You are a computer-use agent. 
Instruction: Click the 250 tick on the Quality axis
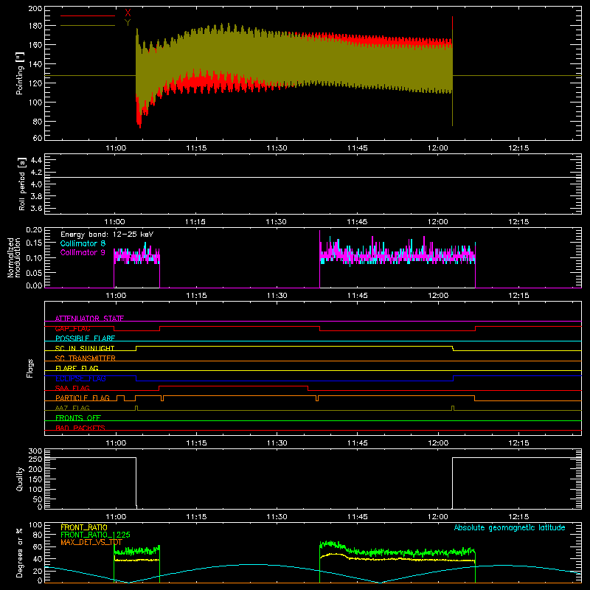(35, 459)
